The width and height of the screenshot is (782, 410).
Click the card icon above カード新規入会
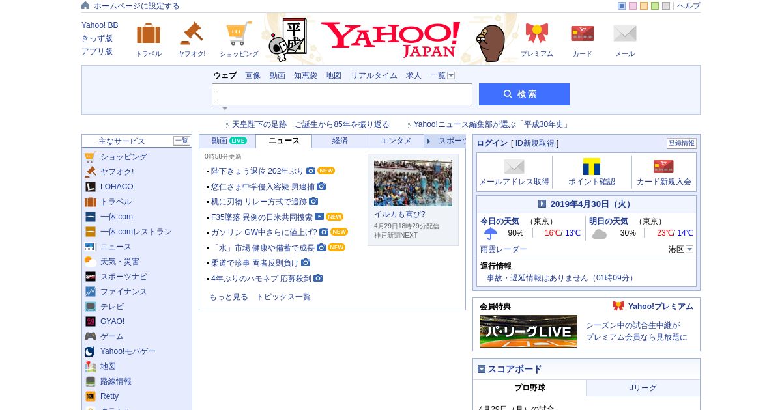point(663,167)
